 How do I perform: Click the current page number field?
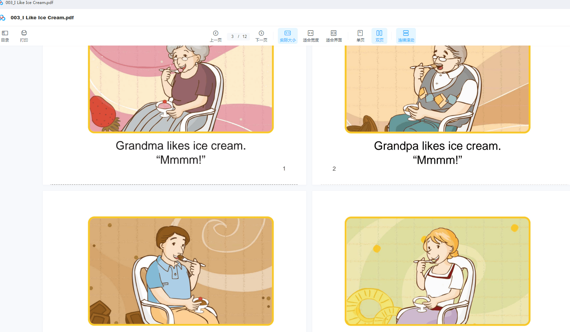click(x=232, y=37)
